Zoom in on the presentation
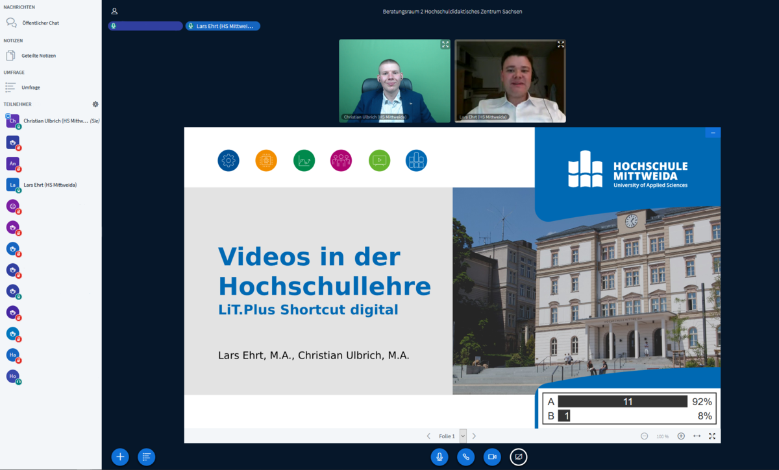Image resolution: width=779 pixels, height=470 pixels. click(x=681, y=436)
